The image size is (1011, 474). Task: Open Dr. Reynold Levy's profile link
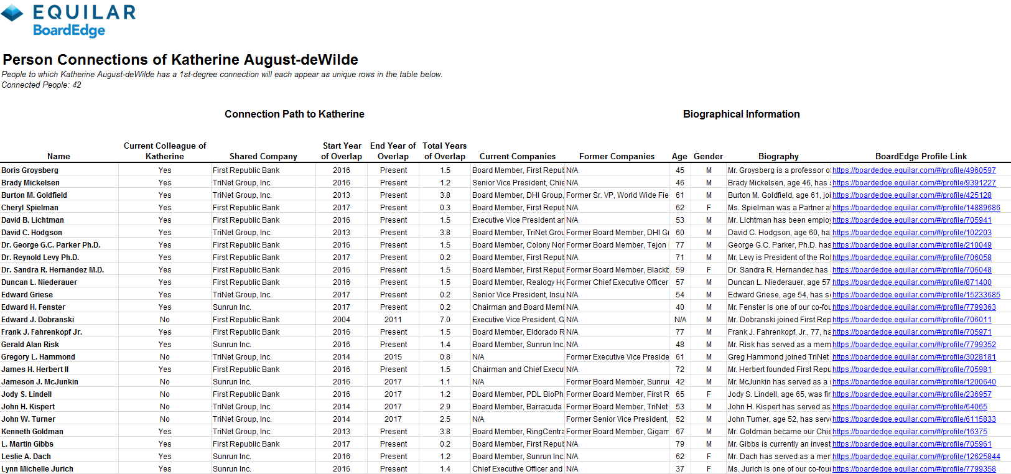pos(912,258)
